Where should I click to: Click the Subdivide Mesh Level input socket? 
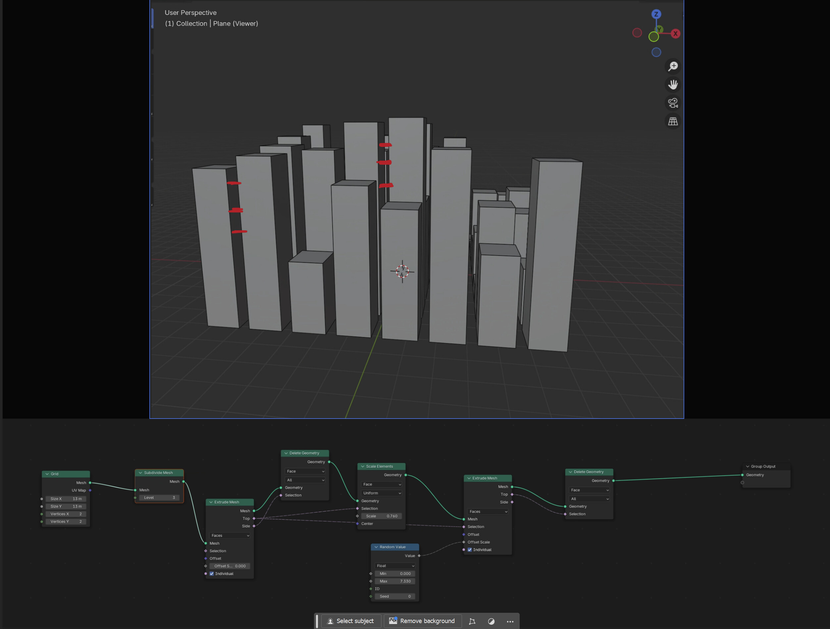135,497
